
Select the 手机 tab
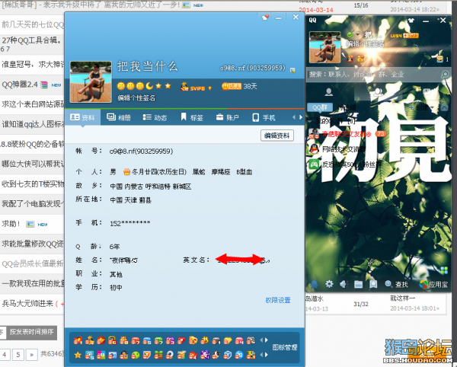(264, 117)
